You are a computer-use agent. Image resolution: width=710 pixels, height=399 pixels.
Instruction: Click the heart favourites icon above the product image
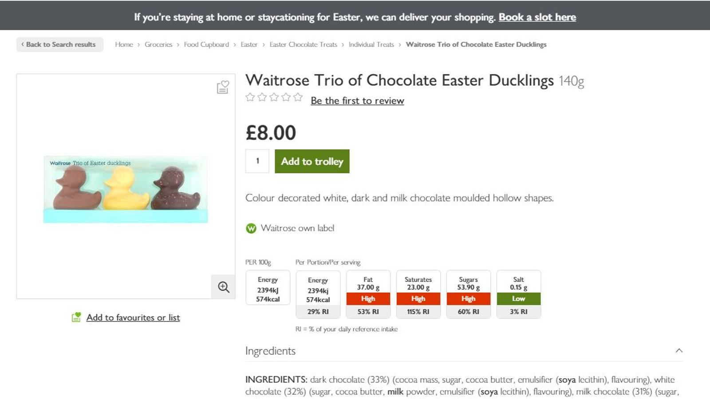click(223, 88)
